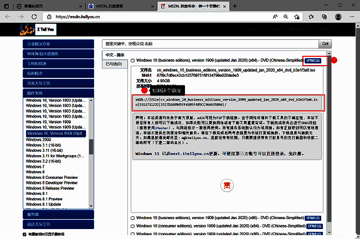Select the ed2k download link text box
Image resolution: width=360 pixels, height=239 pixels.
click(x=228, y=103)
